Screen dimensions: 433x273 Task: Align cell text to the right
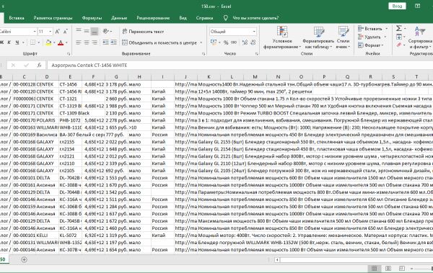(x=95, y=42)
